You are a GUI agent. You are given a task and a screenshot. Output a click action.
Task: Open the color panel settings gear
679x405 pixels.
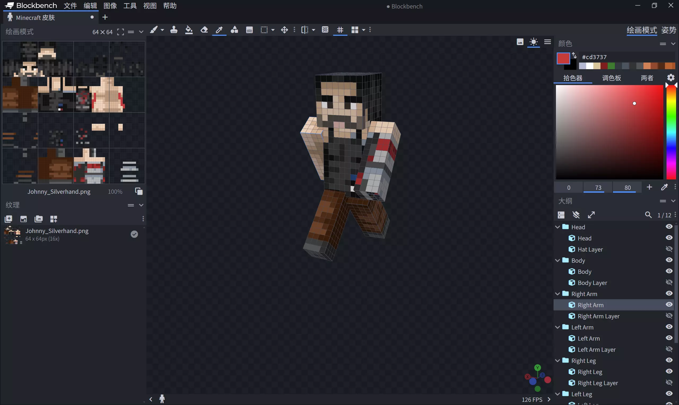[671, 78]
